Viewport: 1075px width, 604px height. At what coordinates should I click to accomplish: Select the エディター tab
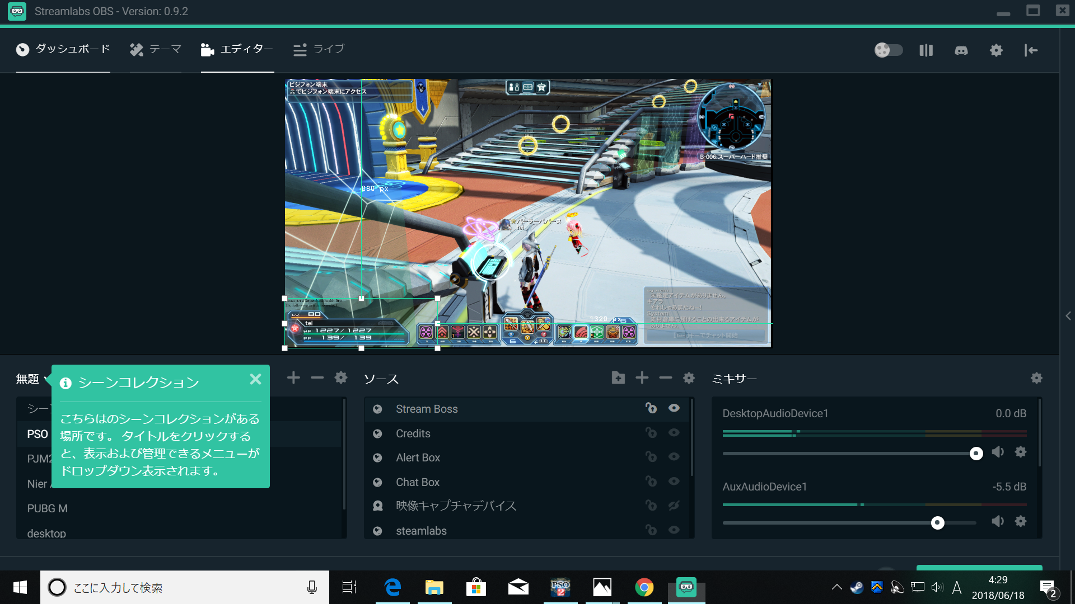237,49
